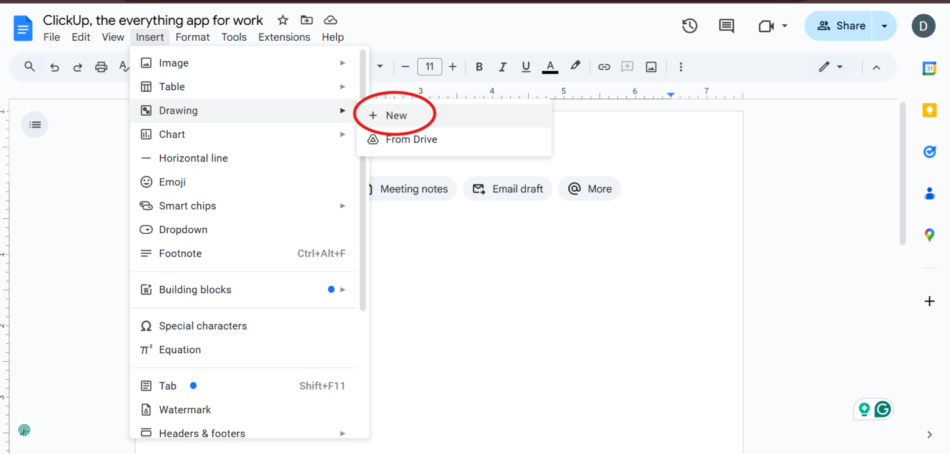Screen dimensions: 950x454
Task: Toggle underline formatting in the toolbar
Action: [x=526, y=66]
